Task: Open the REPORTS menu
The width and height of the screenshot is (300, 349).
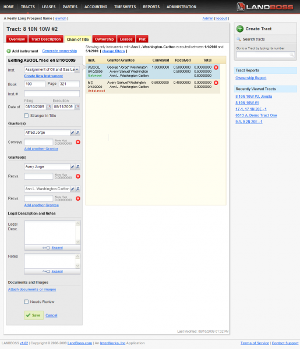Action: pos(151,6)
